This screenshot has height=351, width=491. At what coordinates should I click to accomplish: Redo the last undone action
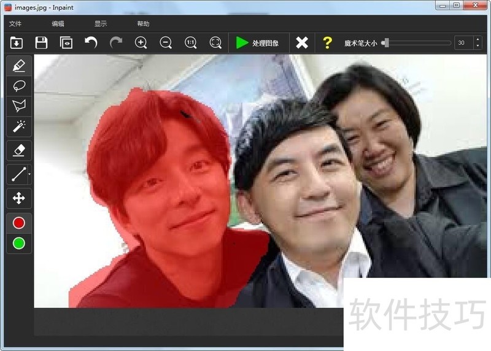[116, 42]
